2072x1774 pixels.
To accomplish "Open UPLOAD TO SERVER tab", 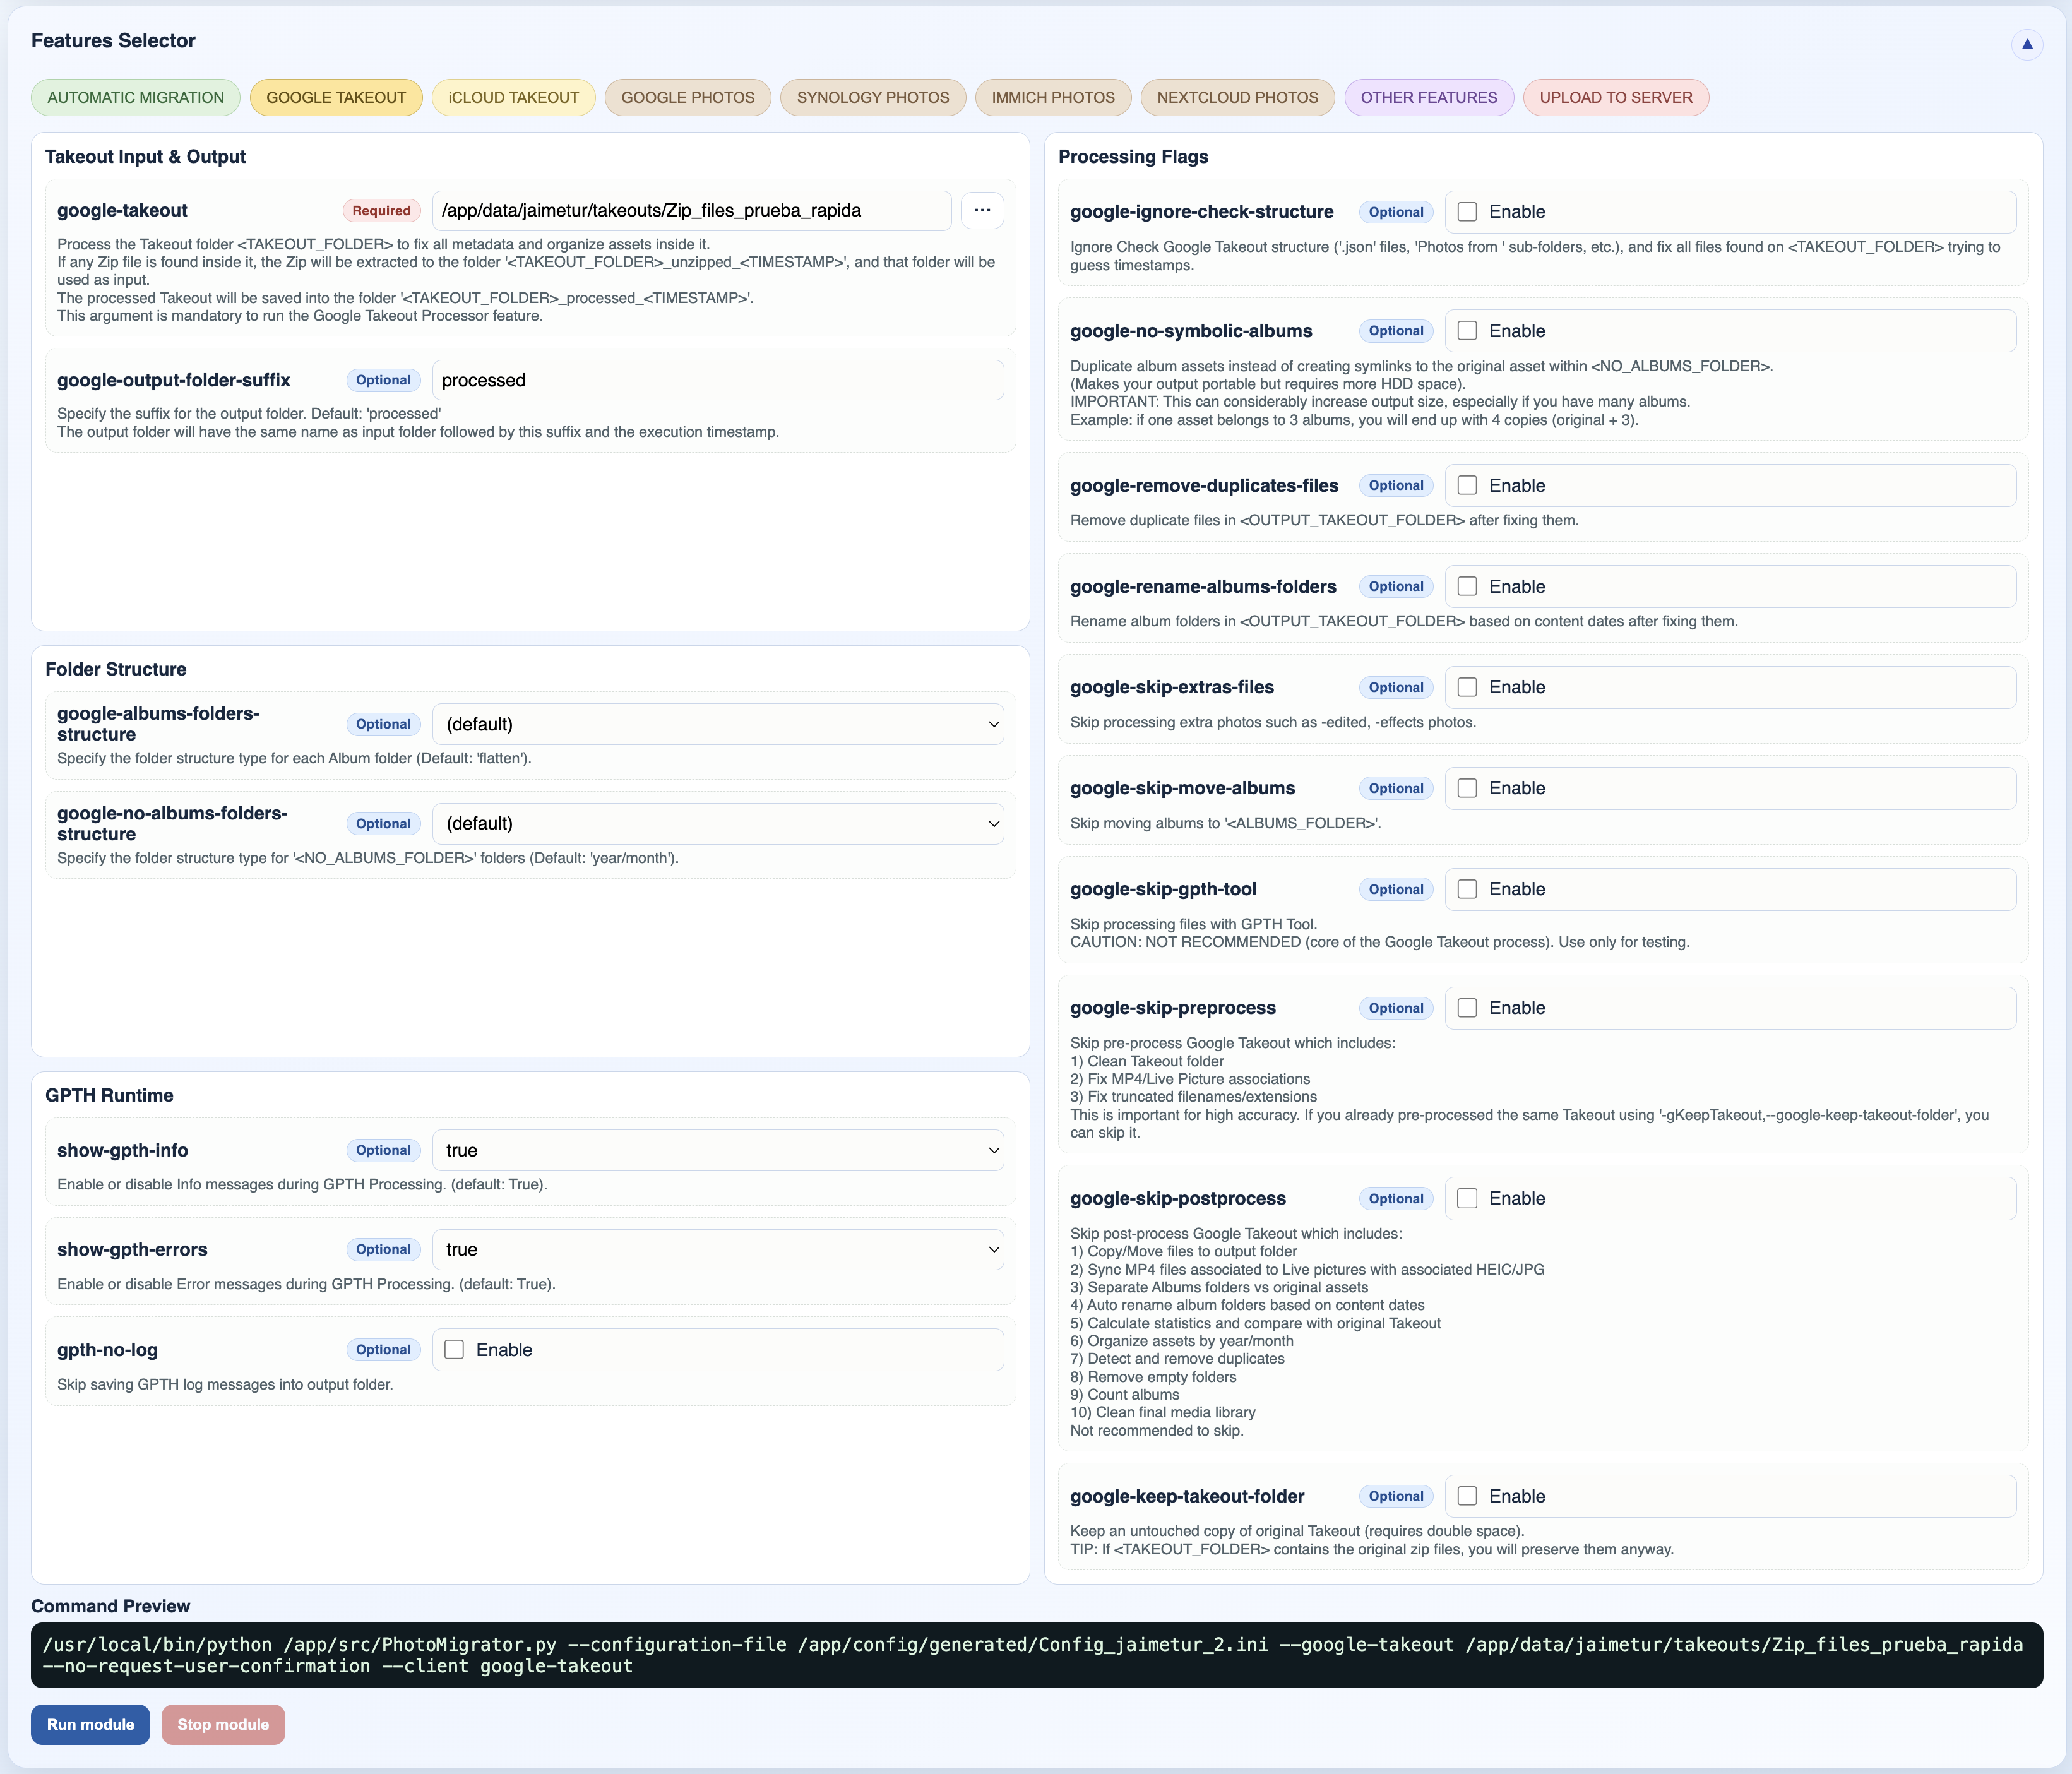I will click(x=1616, y=97).
